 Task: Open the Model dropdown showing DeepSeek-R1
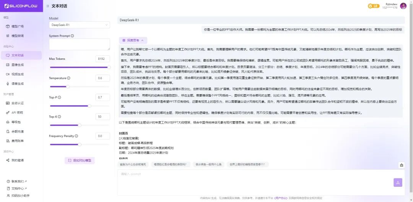click(79, 25)
